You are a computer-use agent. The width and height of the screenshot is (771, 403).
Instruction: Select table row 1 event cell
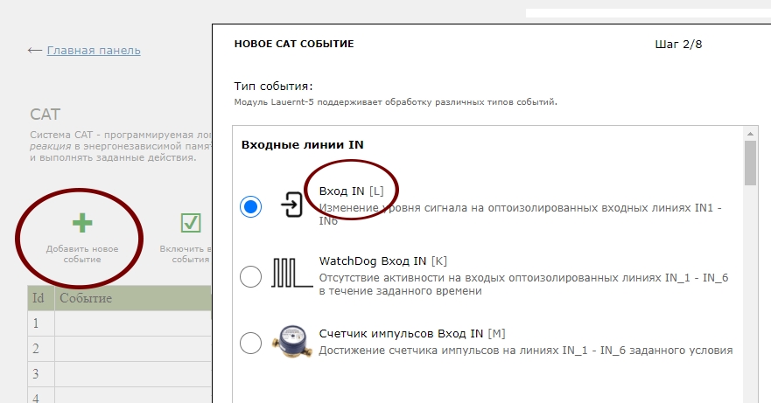(131, 323)
